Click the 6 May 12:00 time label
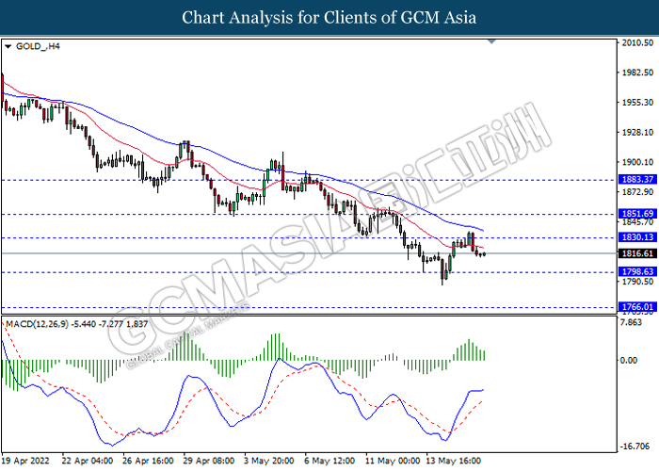 329,461
